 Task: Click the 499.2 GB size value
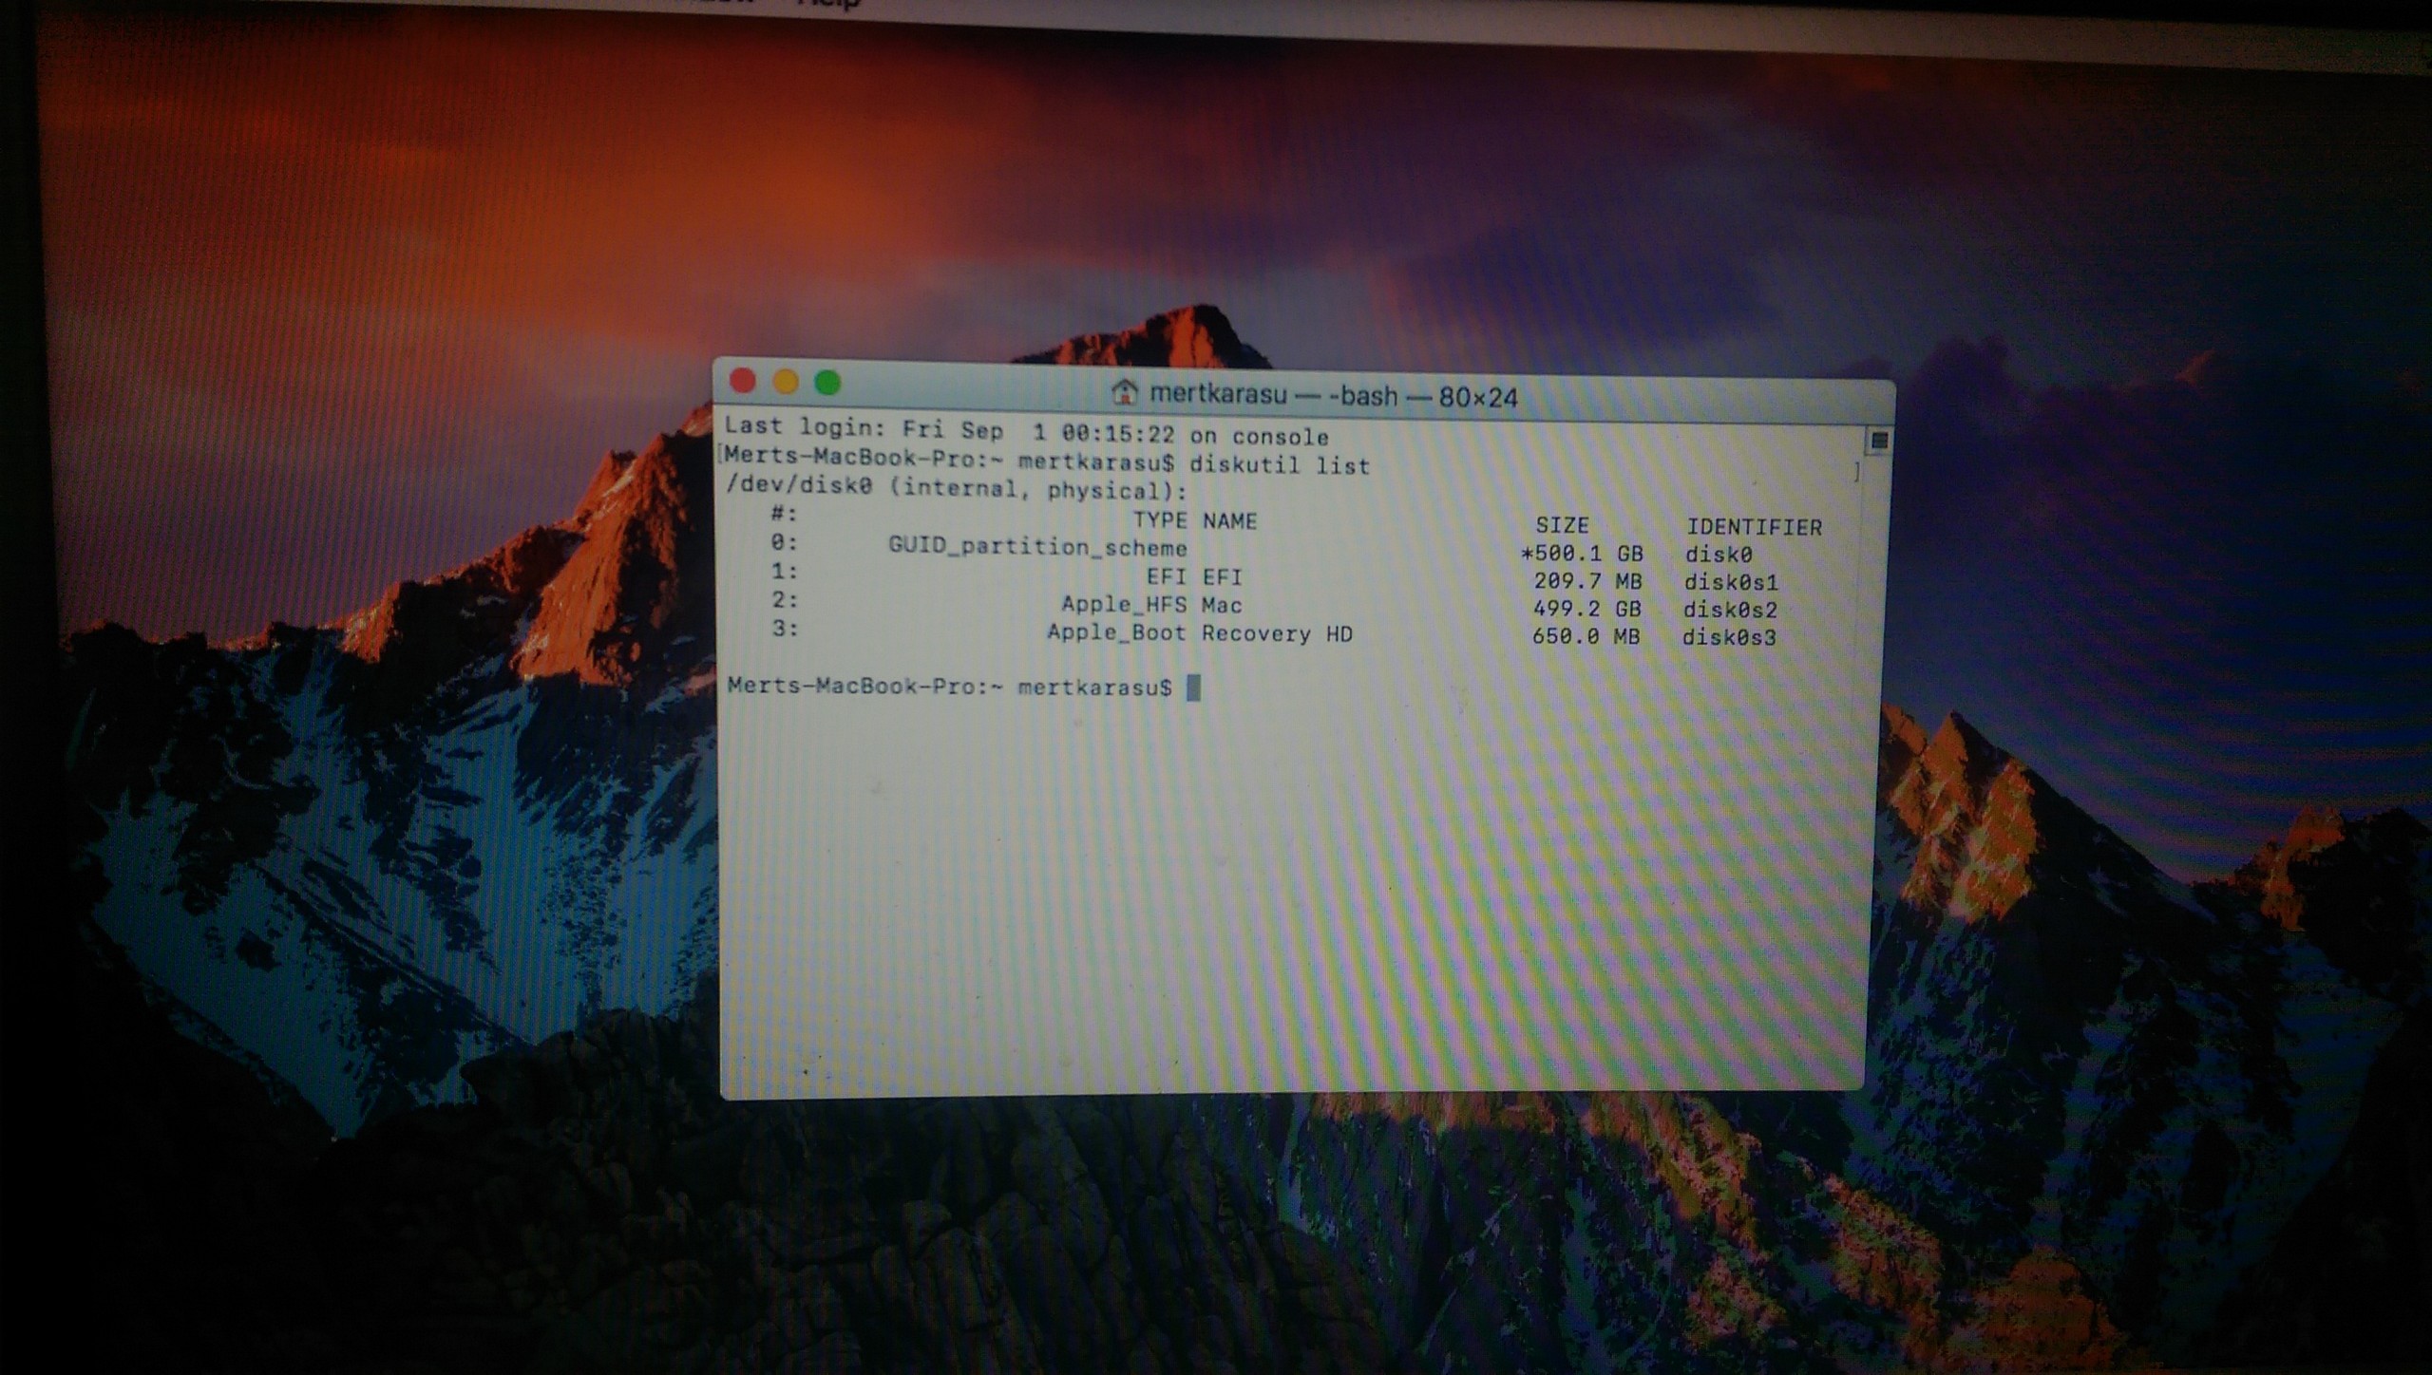[x=1586, y=609]
